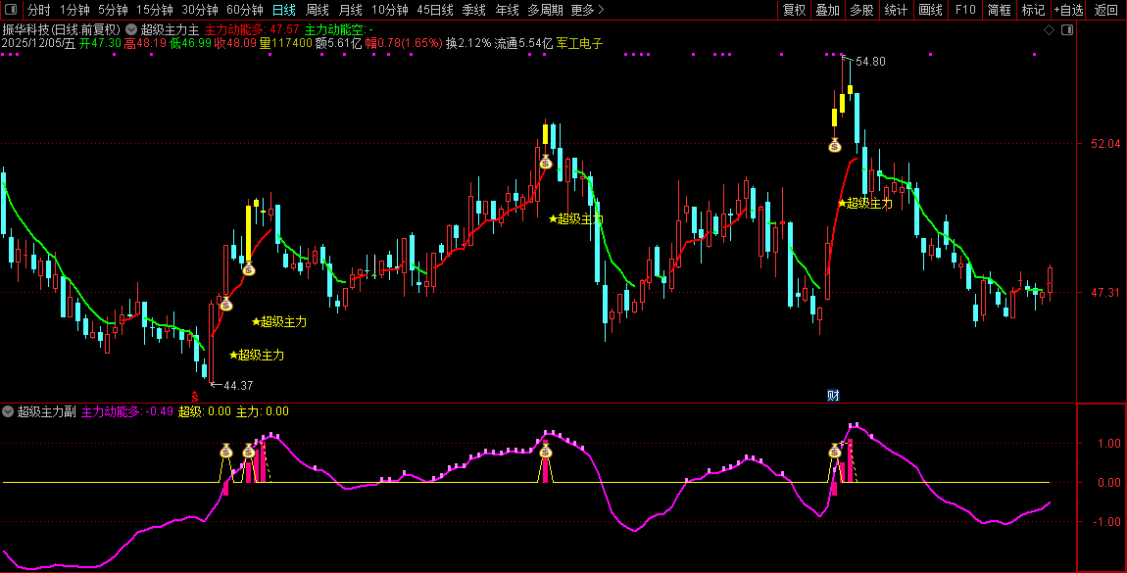Click the 财 marker on the time axis

[x=833, y=396]
